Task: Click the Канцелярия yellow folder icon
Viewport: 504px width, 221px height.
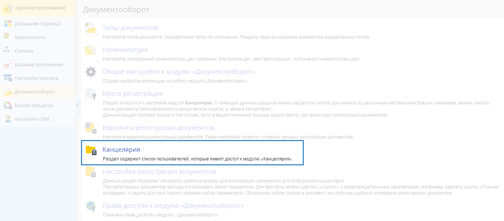Action: coord(91,150)
